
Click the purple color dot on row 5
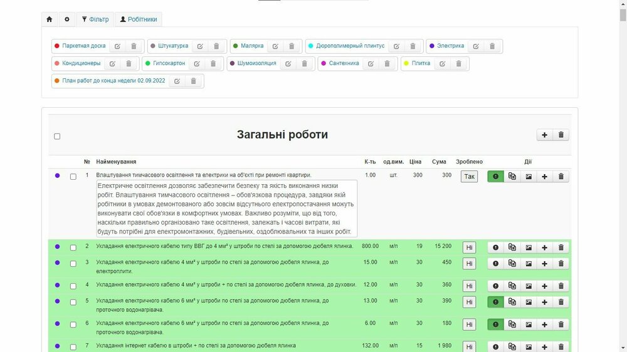tap(57, 301)
